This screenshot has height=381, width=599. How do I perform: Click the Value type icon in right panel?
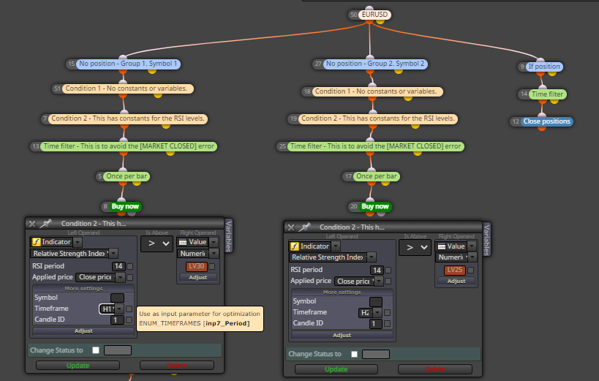pos(442,246)
